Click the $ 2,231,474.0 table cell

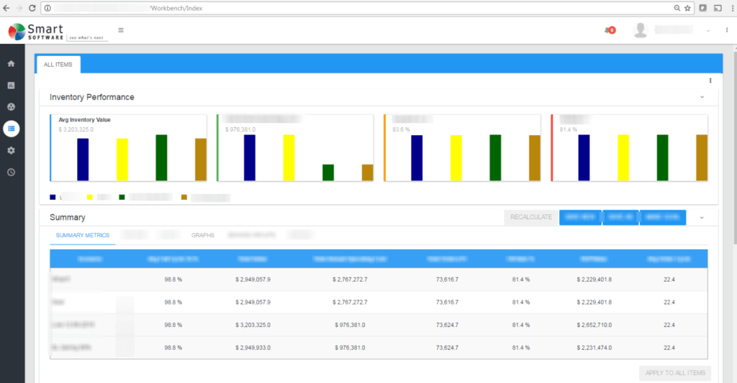(x=594, y=348)
